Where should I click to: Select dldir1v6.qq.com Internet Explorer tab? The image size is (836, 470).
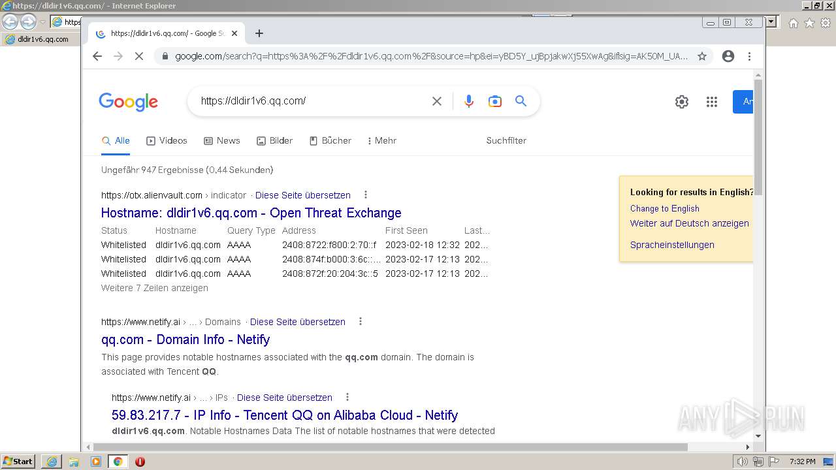pos(40,39)
